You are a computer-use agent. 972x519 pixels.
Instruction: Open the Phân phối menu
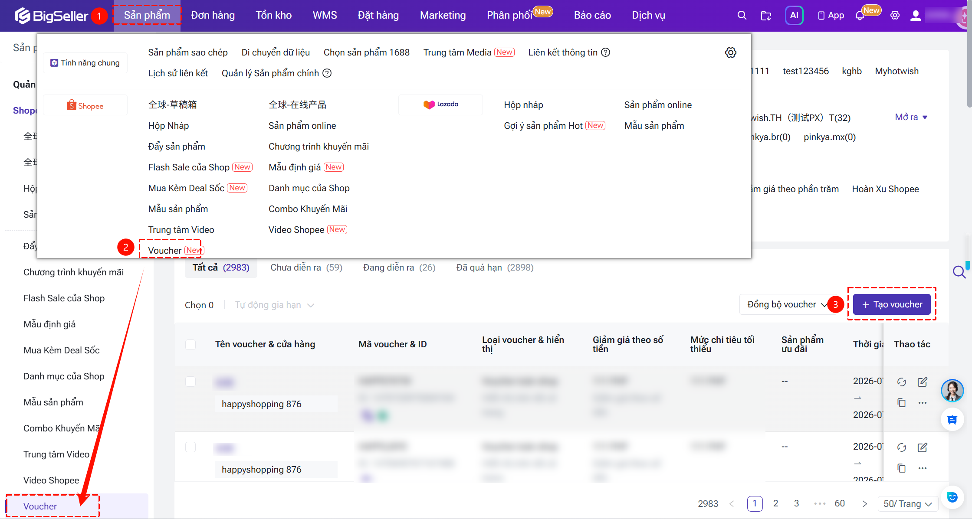pos(509,16)
